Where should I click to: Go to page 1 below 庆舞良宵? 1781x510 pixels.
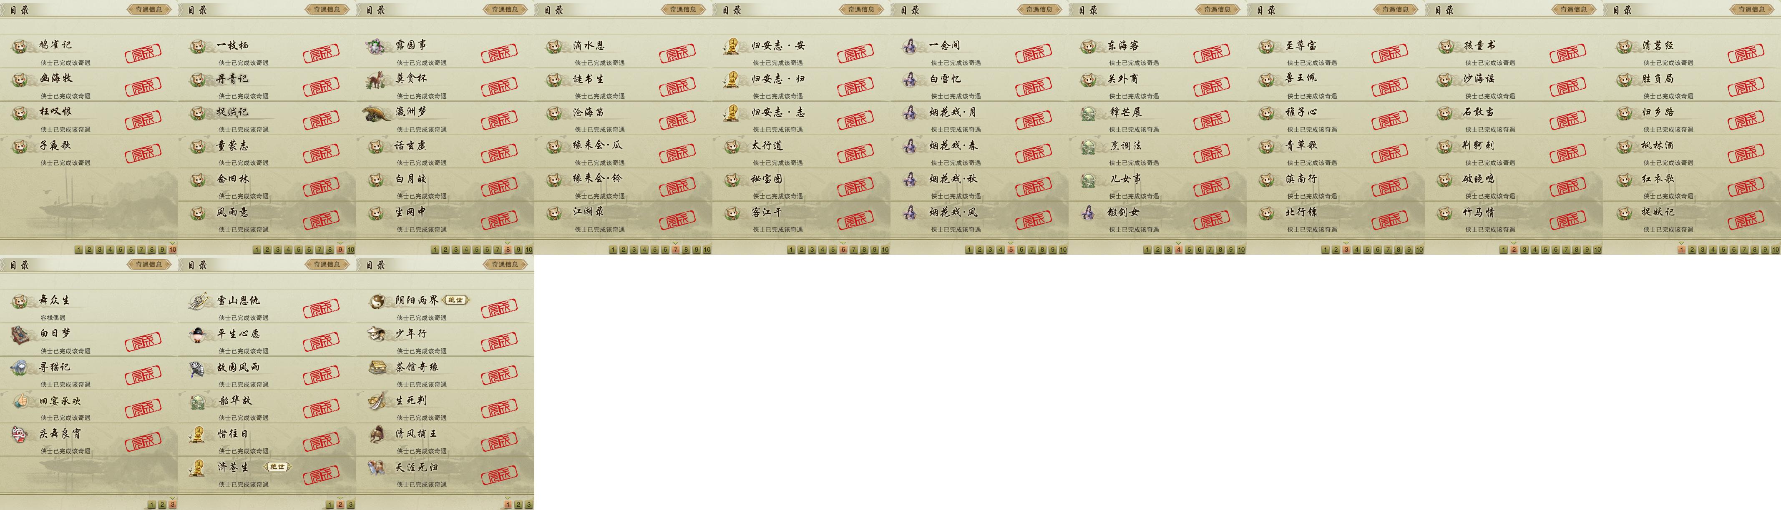click(151, 505)
